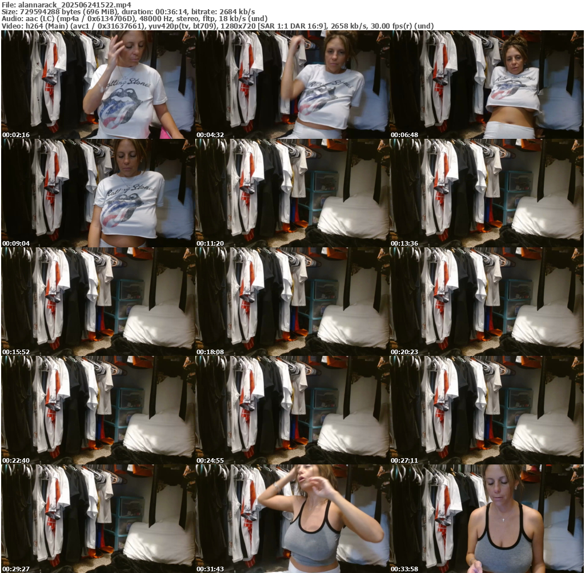The width and height of the screenshot is (585, 573).
Task: Click the frame labeled 00:13:36
Action: 486,193
